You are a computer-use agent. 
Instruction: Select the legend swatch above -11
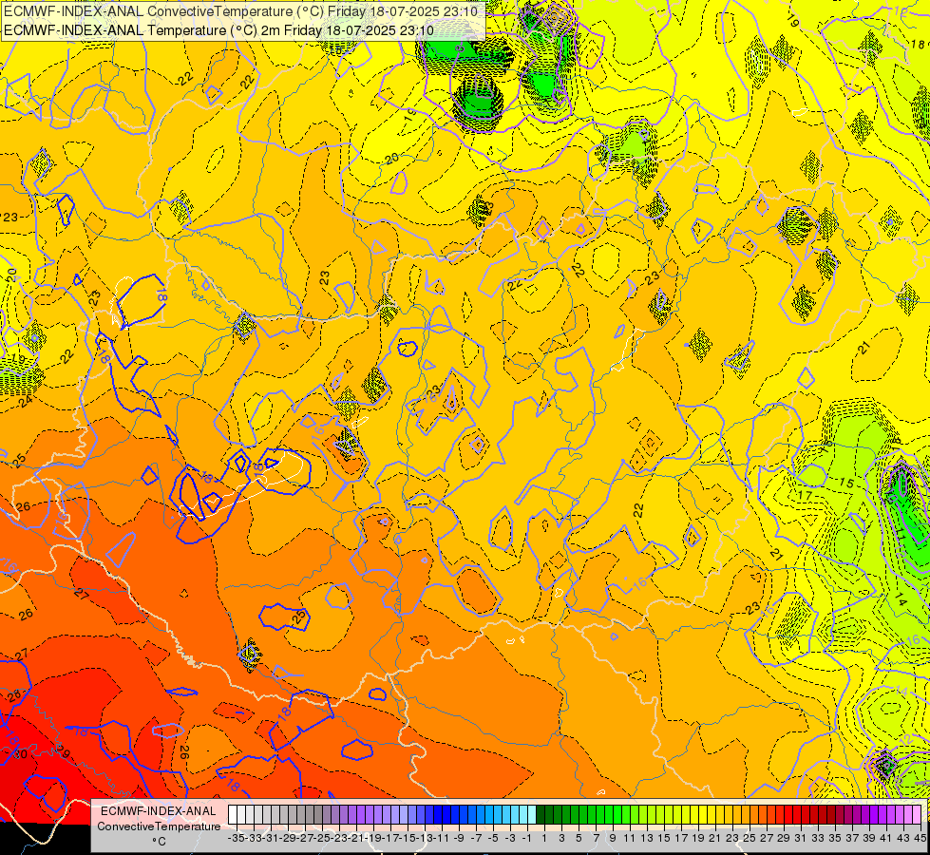click(x=438, y=814)
